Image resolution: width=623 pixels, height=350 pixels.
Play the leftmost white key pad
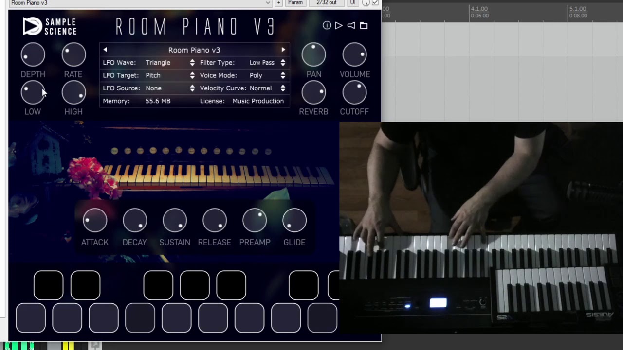(x=31, y=318)
